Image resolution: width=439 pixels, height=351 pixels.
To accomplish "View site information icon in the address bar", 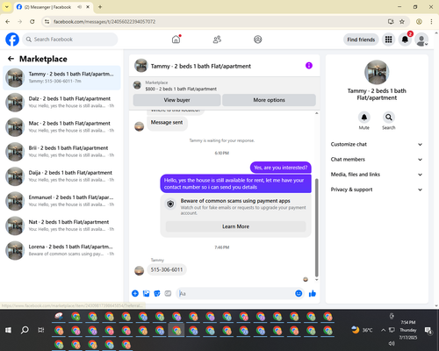I will (47, 22).
